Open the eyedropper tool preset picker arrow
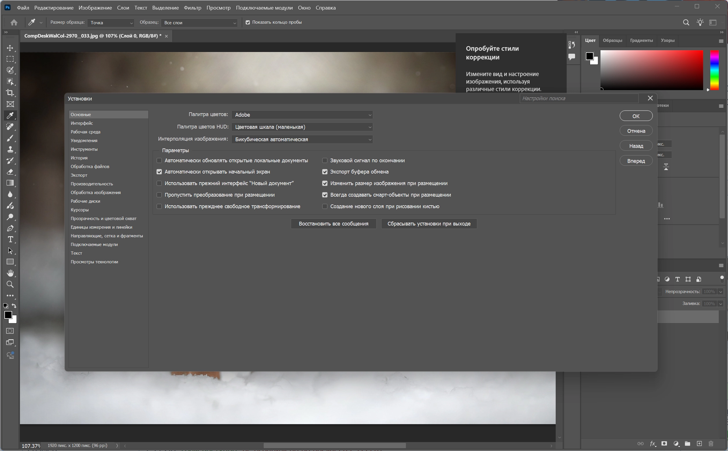 (41, 23)
